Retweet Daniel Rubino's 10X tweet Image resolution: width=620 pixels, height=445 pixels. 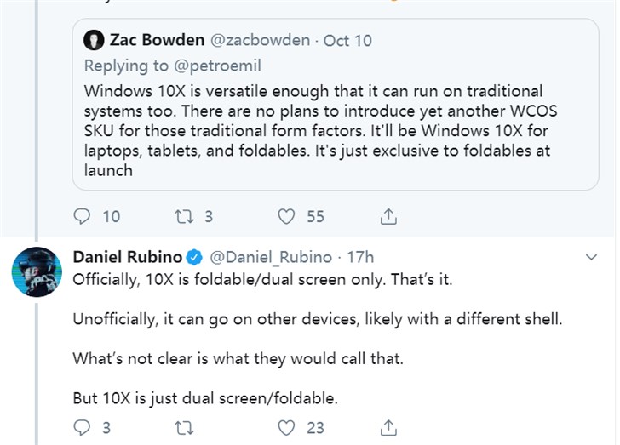click(185, 428)
